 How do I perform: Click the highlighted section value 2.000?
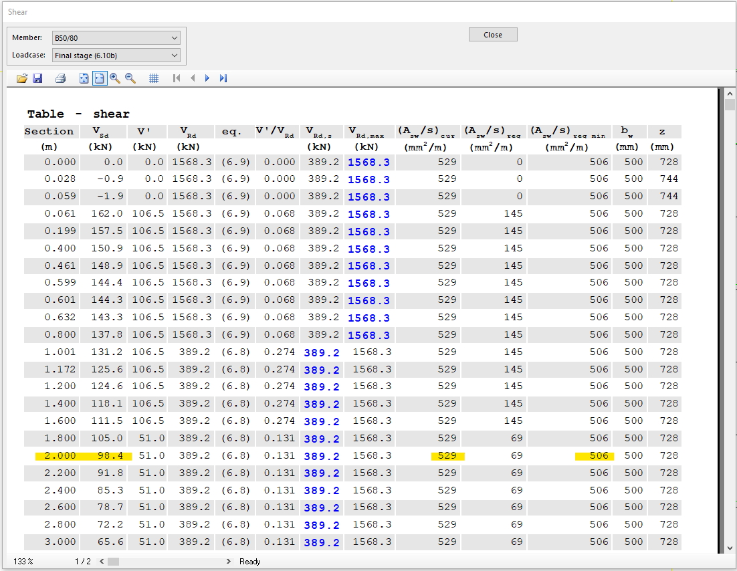[60, 455]
